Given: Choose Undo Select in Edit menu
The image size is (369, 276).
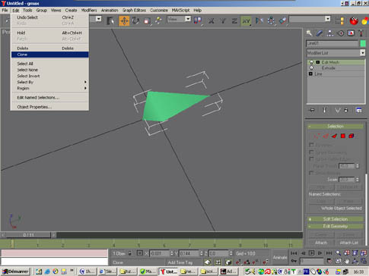Looking at the screenshot, I should tap(50, 17).
